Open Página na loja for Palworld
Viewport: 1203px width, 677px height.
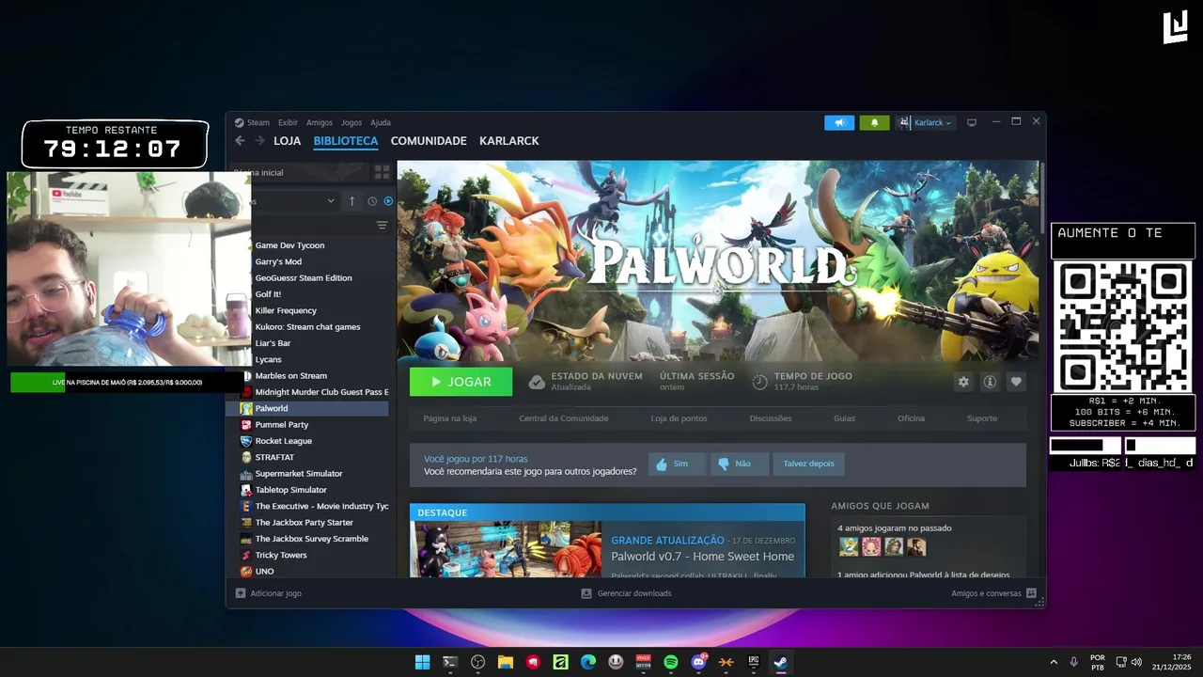point(450,418)
